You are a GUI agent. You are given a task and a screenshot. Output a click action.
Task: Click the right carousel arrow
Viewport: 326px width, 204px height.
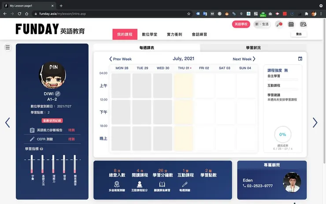coord(315,122)
